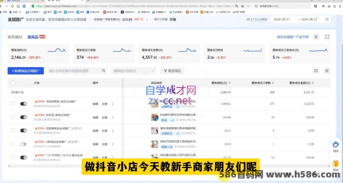Screen dimensions: 343x183
Task: Tick the checkbox of the 14:13:07 plan
Action: [13, 144]
